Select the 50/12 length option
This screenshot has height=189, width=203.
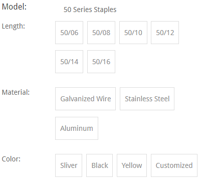tap(165, 33)
